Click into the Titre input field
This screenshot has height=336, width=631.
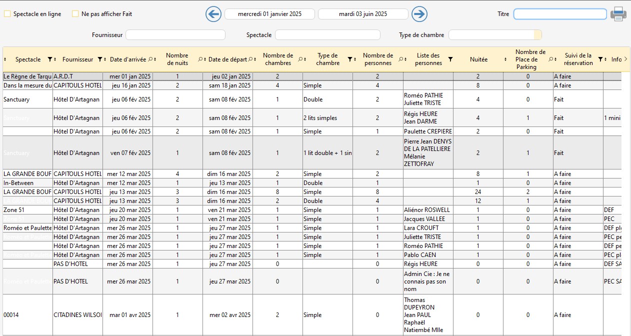(x=560, y=14)
